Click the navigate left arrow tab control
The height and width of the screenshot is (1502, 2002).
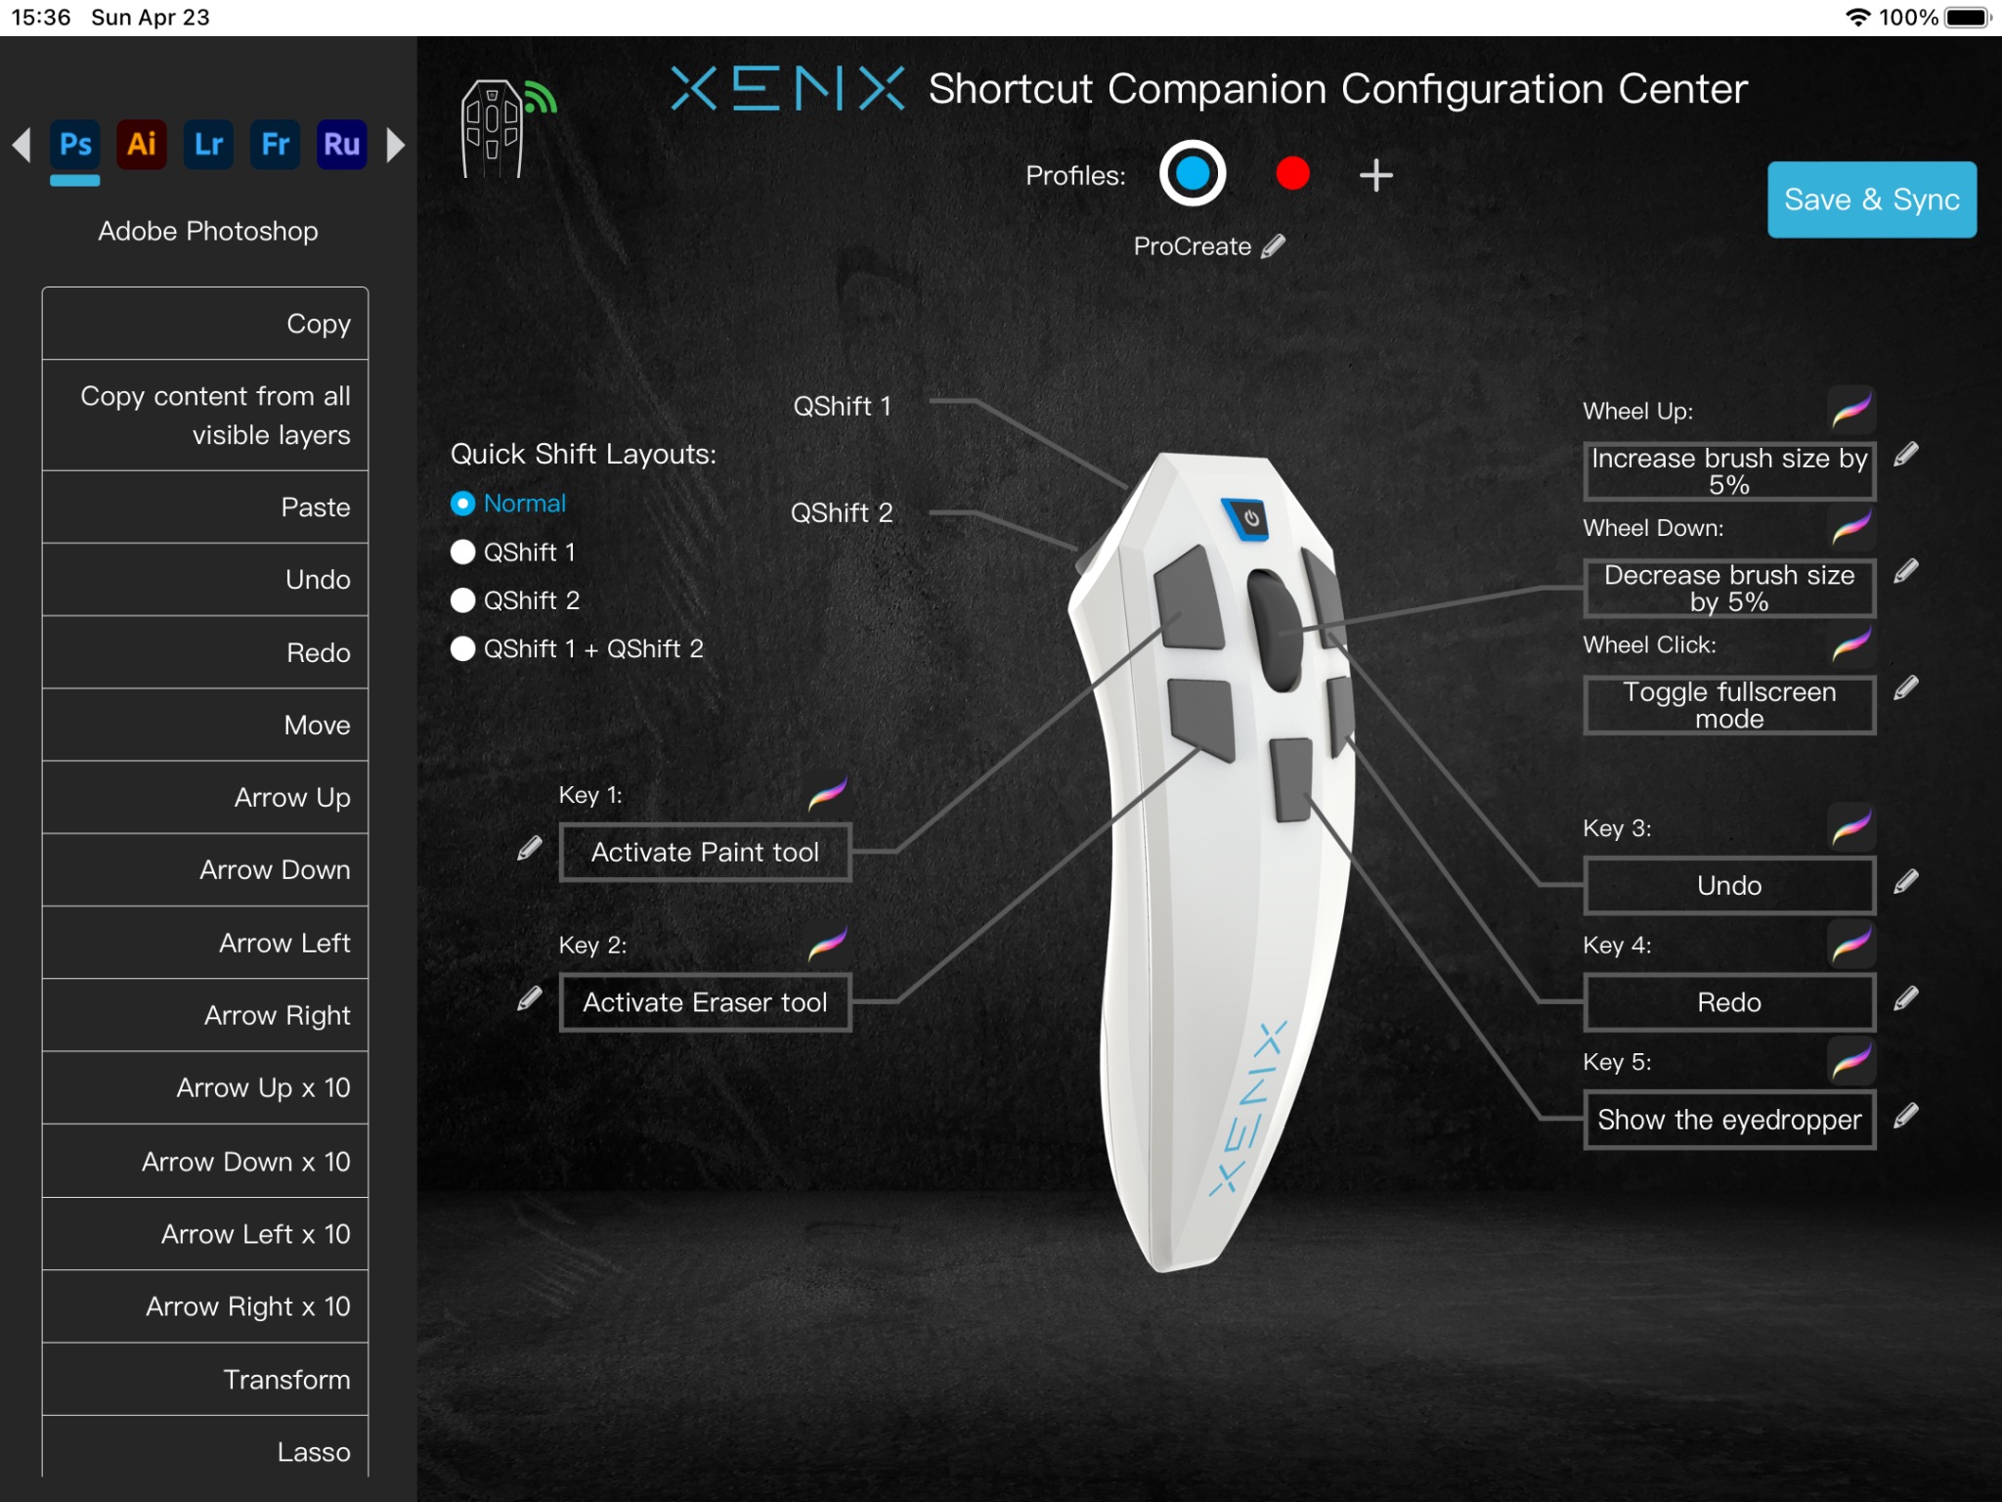pyautogui.click(x=22, y=145)
